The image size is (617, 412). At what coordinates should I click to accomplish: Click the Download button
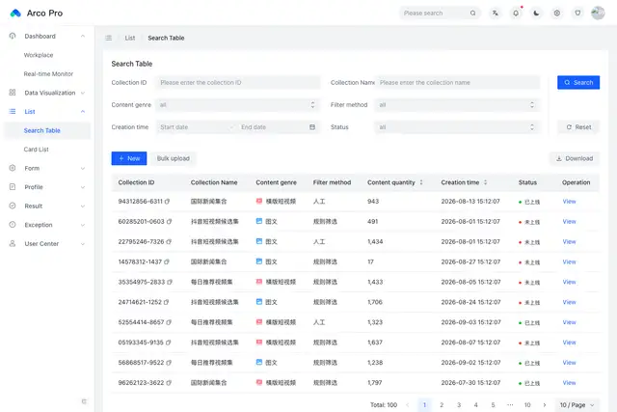[x=575, y=158]
